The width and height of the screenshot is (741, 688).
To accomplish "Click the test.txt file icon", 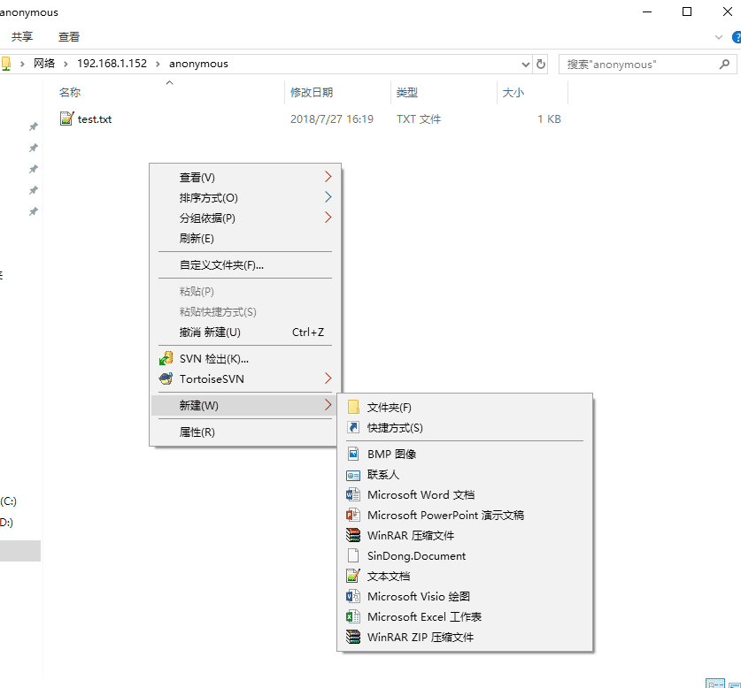I will (66, 118).
